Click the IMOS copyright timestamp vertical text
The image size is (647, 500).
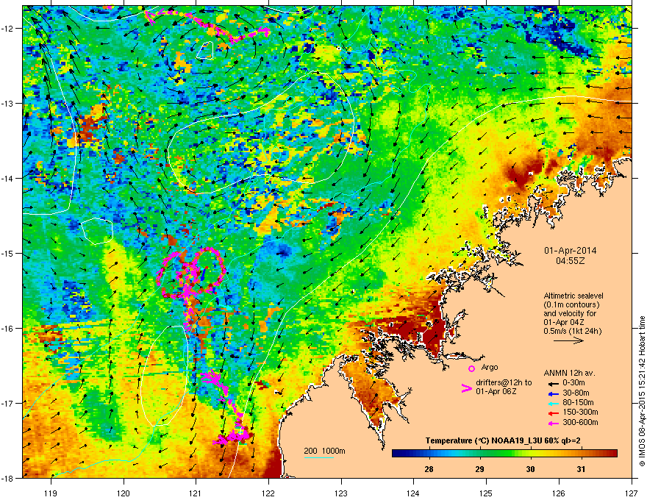[642, 391]
